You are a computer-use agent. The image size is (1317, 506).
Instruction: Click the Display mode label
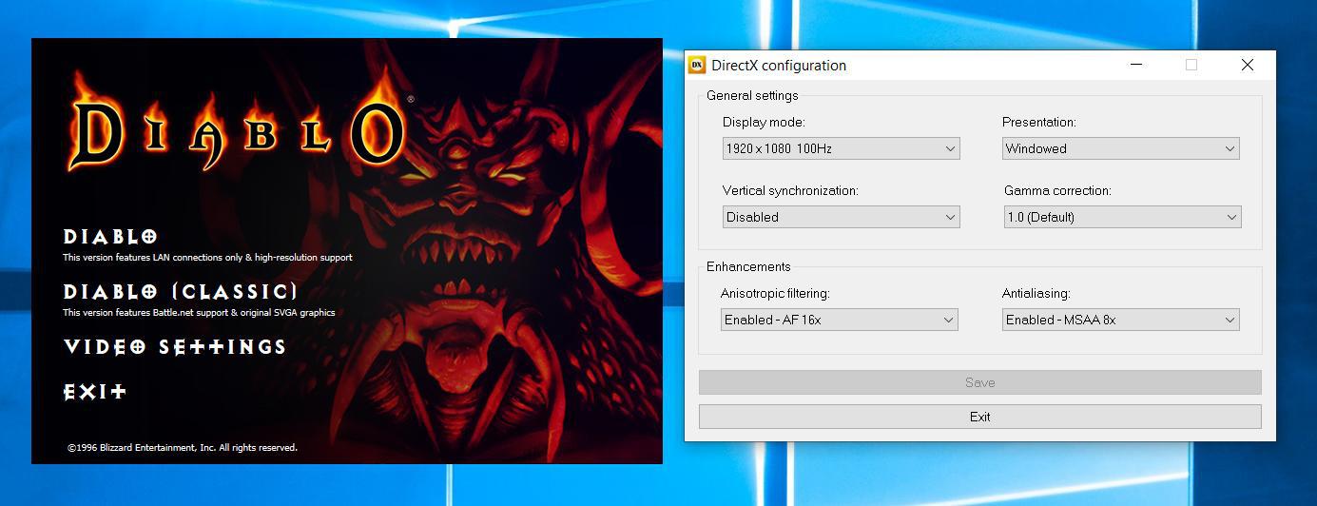(x=764, y=123)
